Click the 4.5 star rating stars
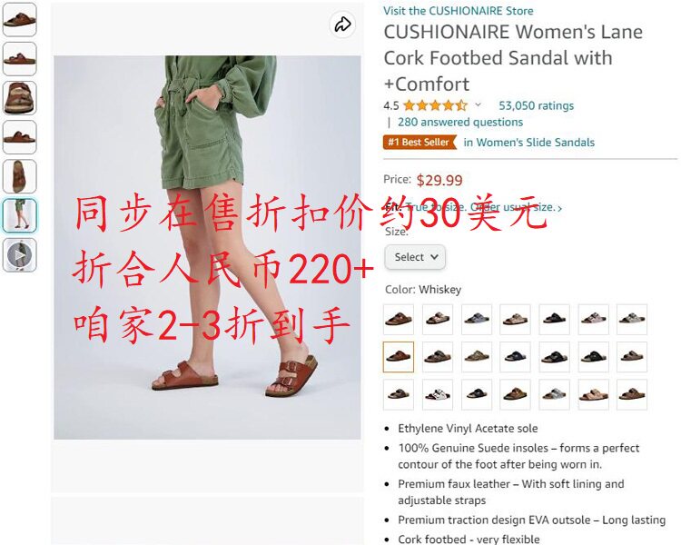Viewport: 681px width, 545px height. click(x=436, y=105)
